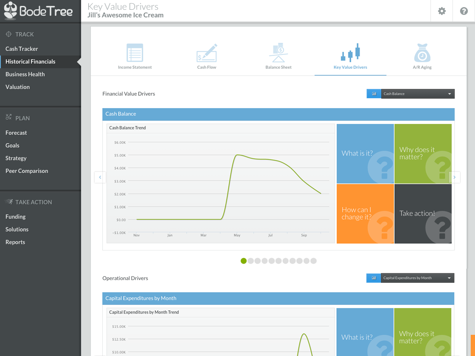Select the third pagination dot
Image resolution: width=475 pixels, height=356 pixels.
[257, 261]
